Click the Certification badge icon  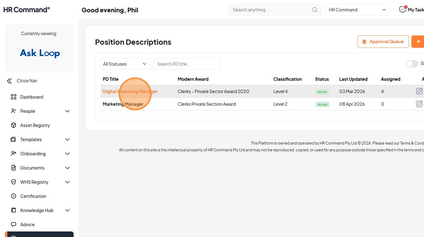[14, 196]
